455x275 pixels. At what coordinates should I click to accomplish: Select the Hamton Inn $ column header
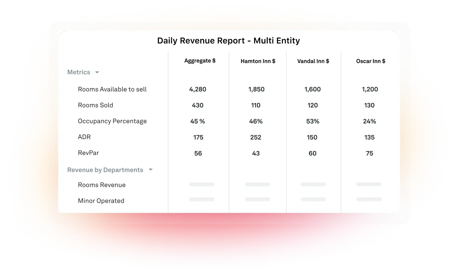(258, 61)
